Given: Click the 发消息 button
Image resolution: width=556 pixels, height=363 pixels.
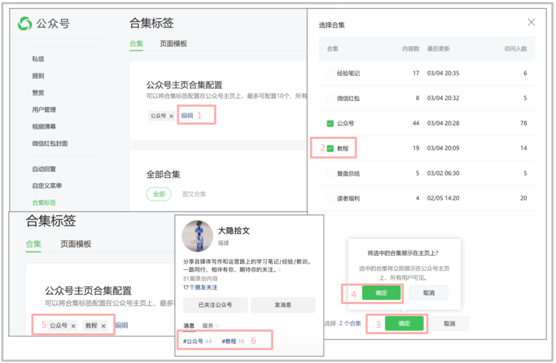Looking at the screenshot, I should [x=283, y=305].
